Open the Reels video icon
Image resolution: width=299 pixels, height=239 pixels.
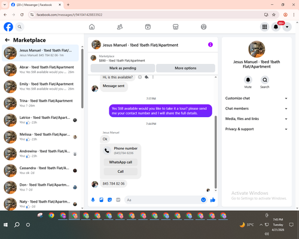click(148, 27)
